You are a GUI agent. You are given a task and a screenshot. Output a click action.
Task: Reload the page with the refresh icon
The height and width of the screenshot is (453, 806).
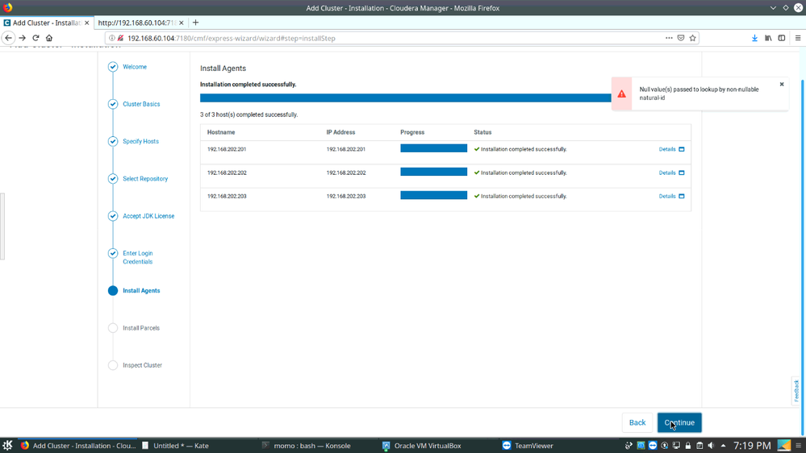tap(35, 38)
